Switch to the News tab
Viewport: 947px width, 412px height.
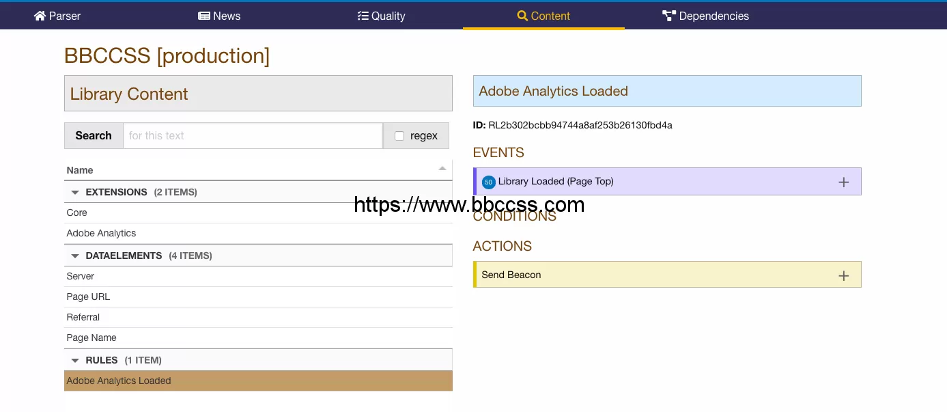coord(219,16)
